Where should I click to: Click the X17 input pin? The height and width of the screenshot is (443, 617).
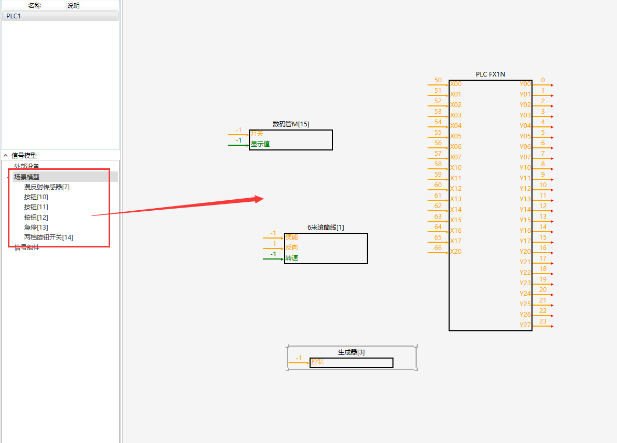pos(456,241)
